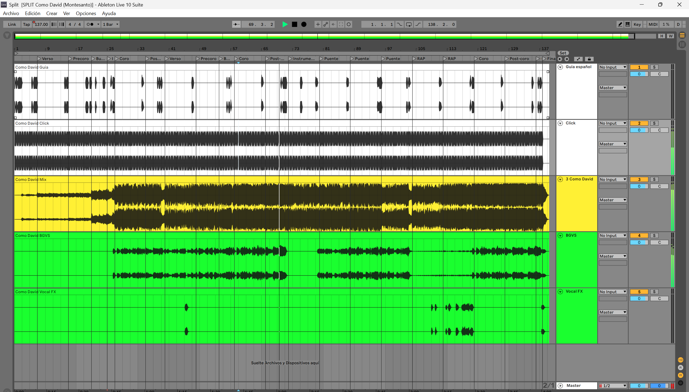Image resolution: width=689 pixels, height=392 pixels.
Task: Jump to the next locator arrow
Action: pos(567,59)
